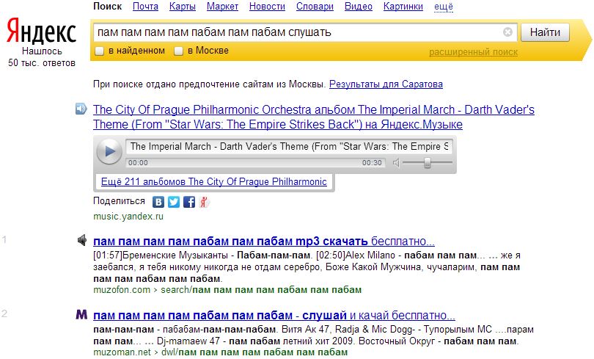Mute the audio player volume icon
The image size is (594, 359).
coord(396,163)
